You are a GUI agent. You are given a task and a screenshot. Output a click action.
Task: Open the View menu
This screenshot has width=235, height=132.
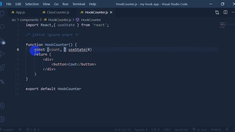[46, 4]
